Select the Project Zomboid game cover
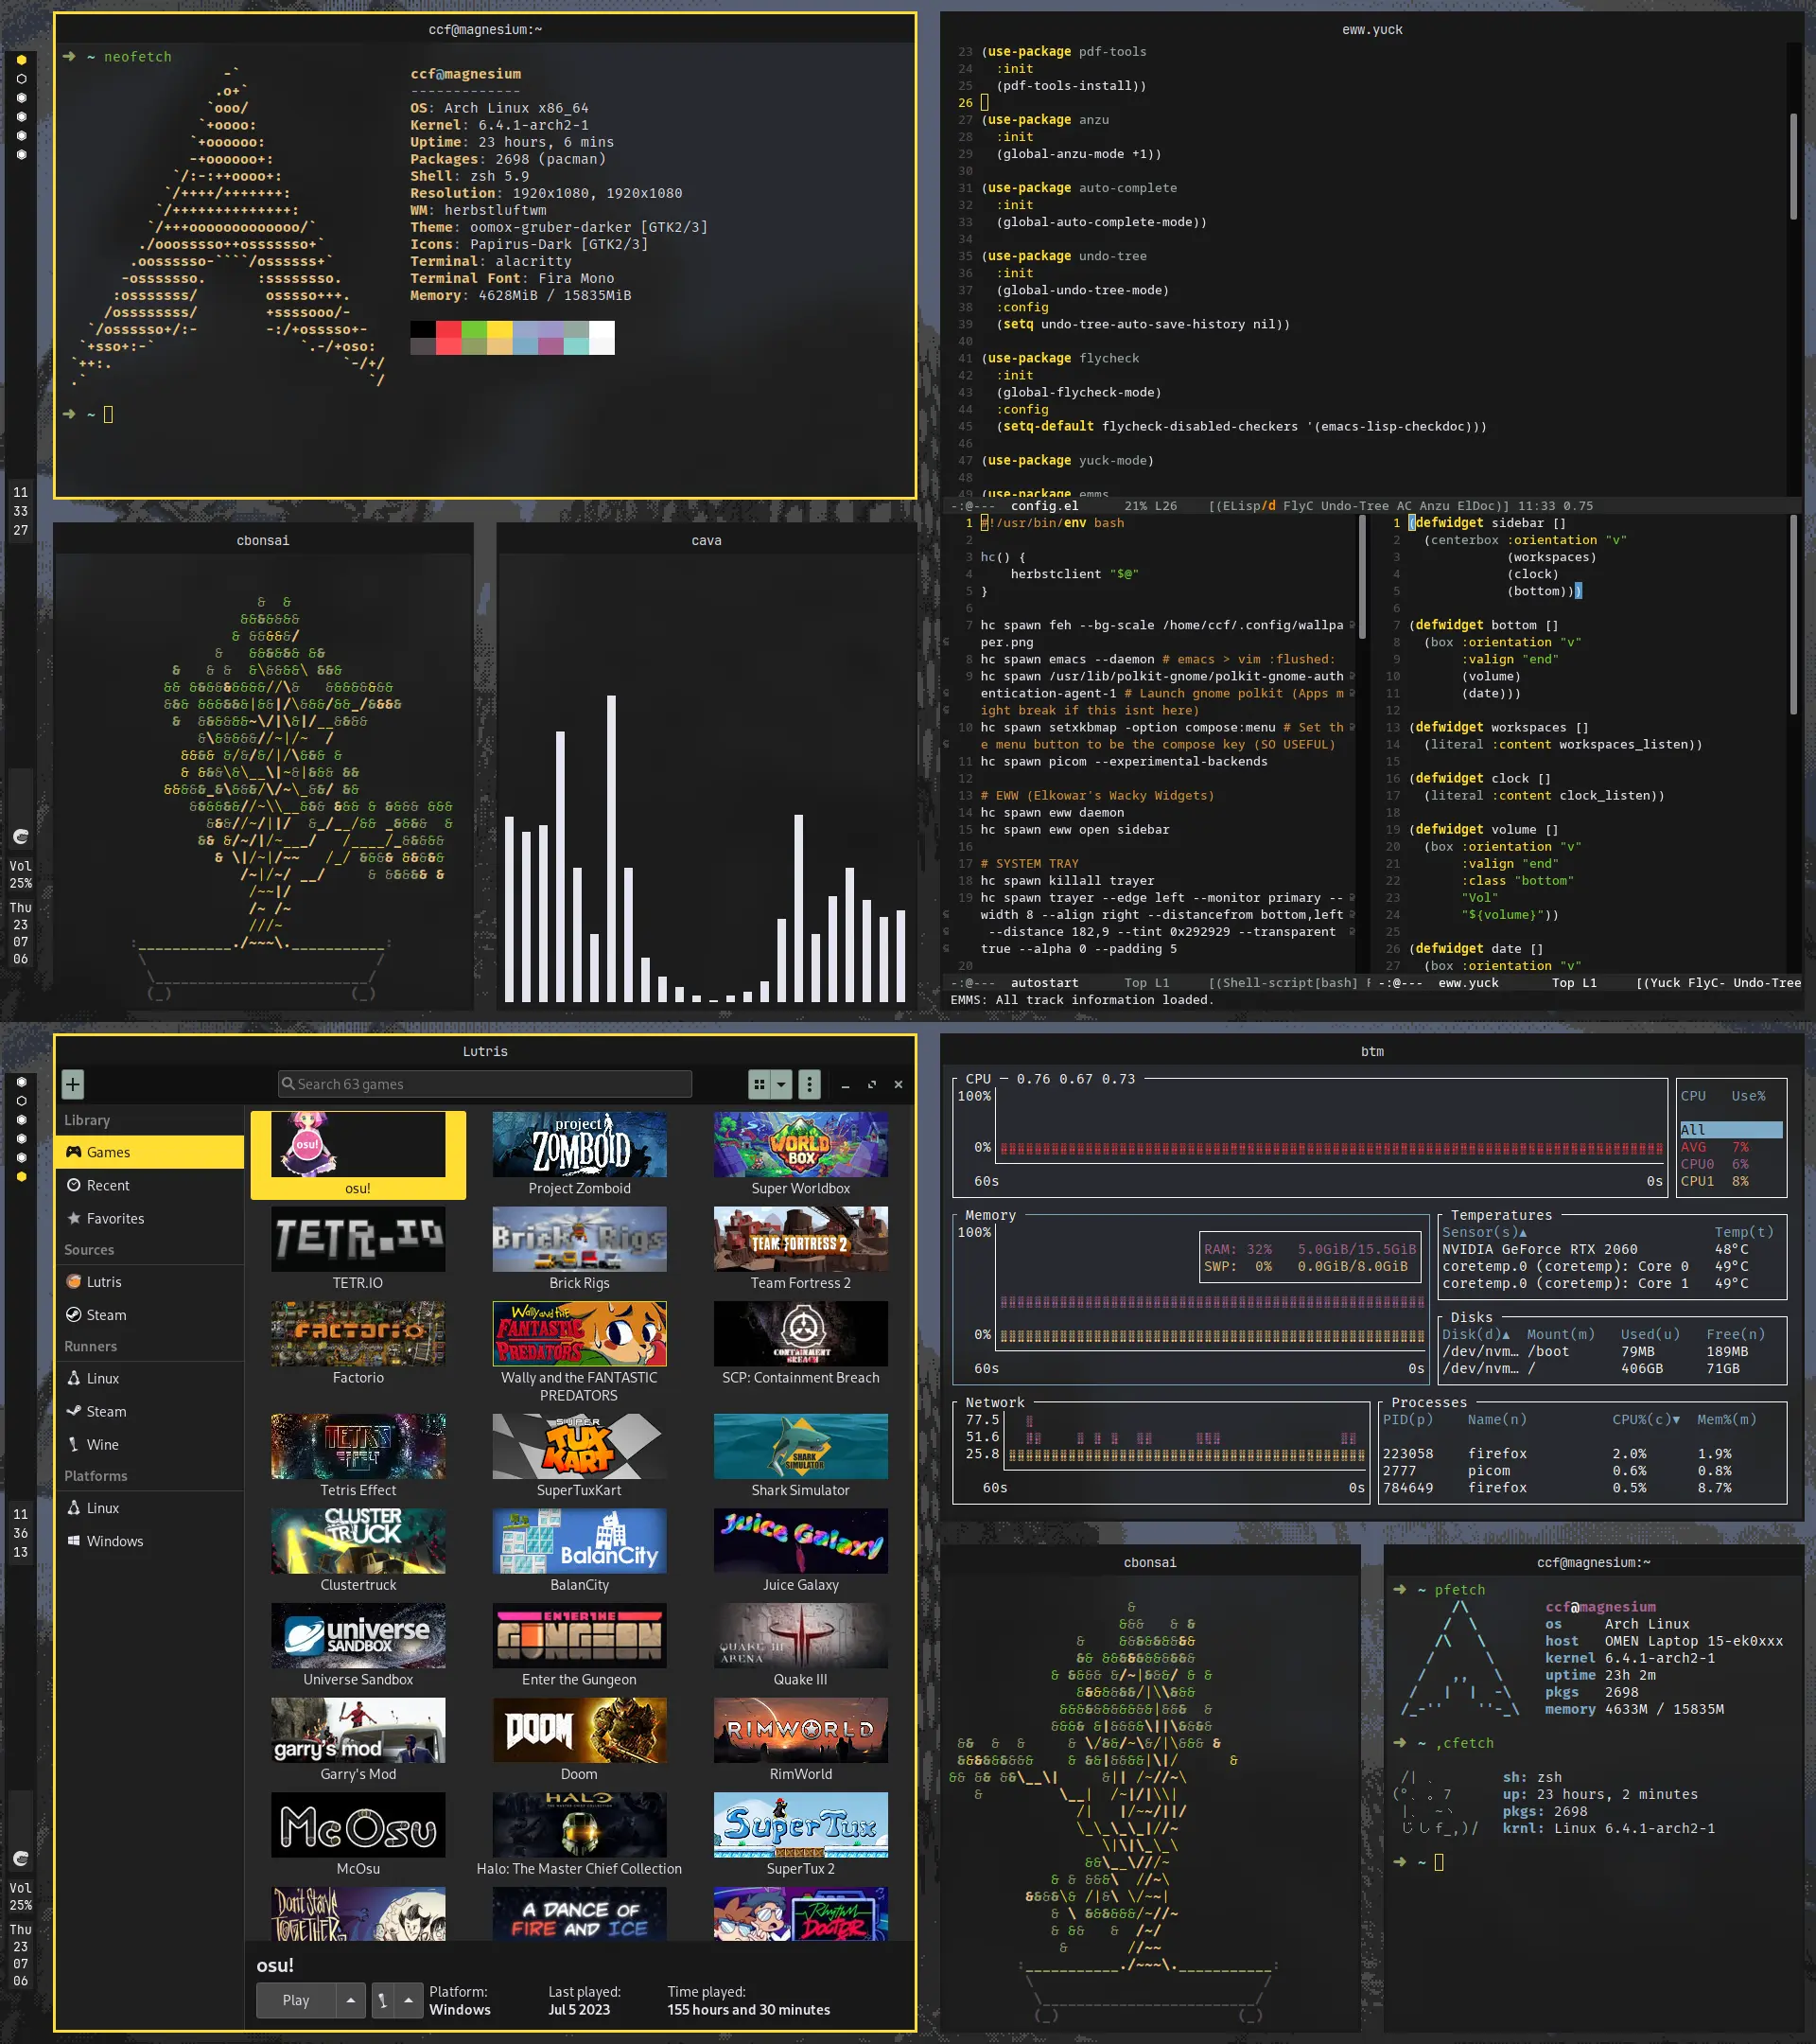Screen dimensions: 1816x2044 coord(580,1144)
